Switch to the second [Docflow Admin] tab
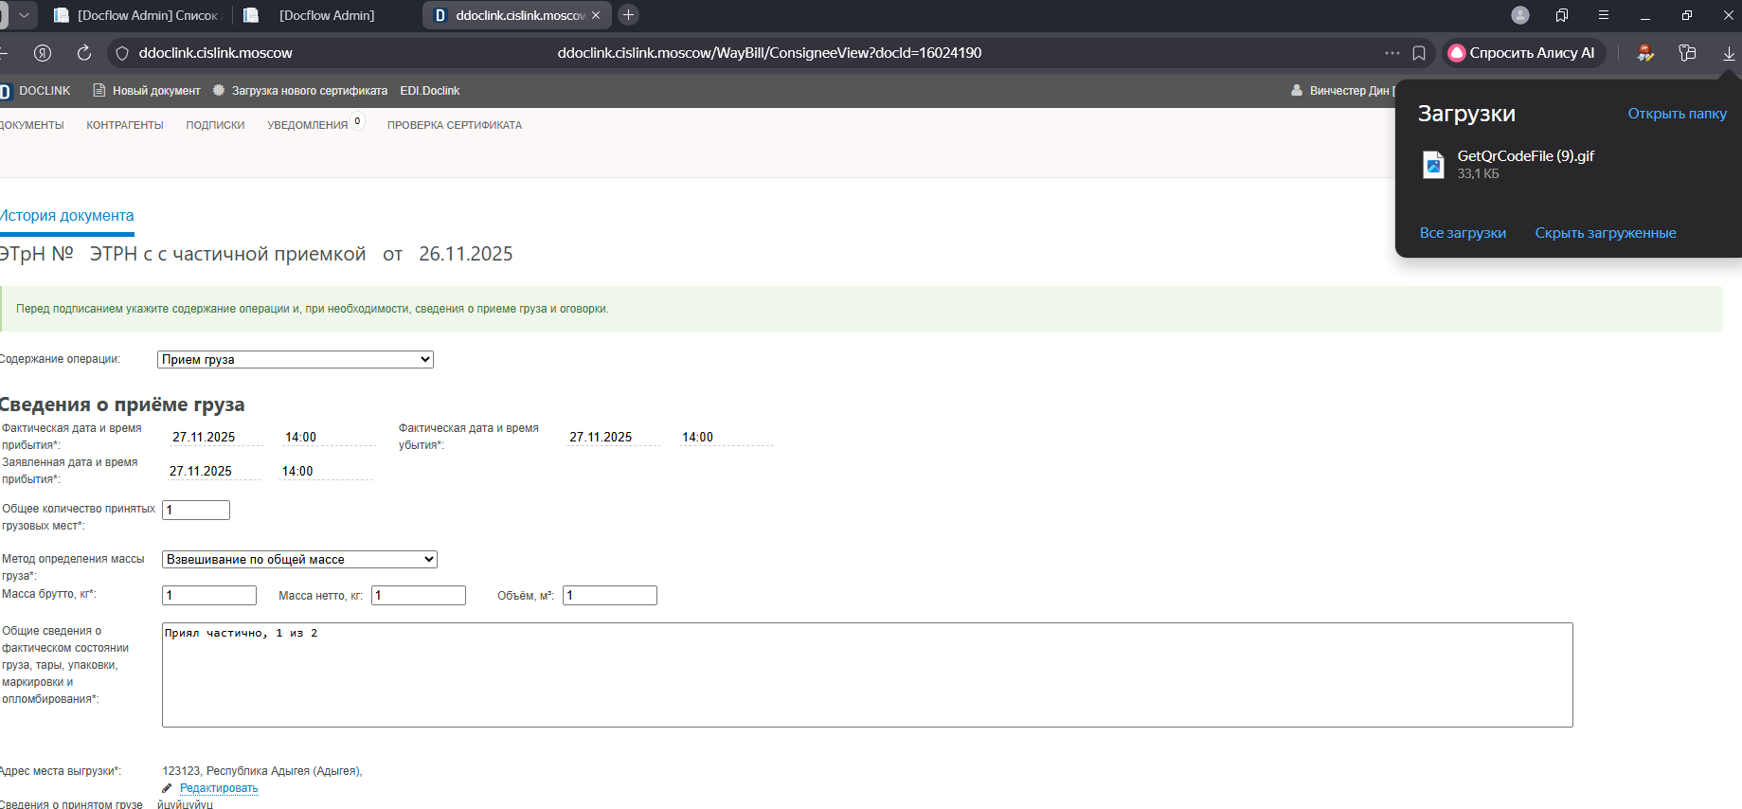 click(x=327, y=15)
